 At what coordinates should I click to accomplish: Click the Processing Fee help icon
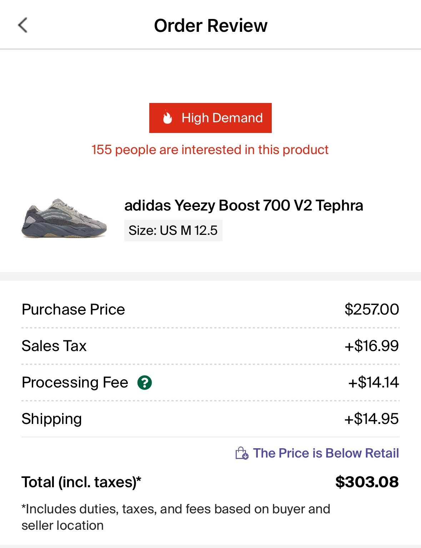(145, 383)
